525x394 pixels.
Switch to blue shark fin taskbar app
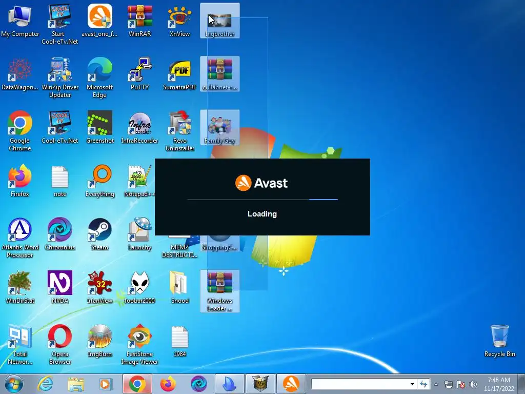[229, 384]
